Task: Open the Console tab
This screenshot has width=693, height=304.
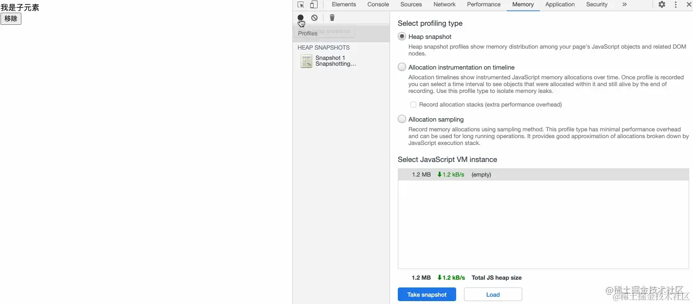Action: click(378, 4)
